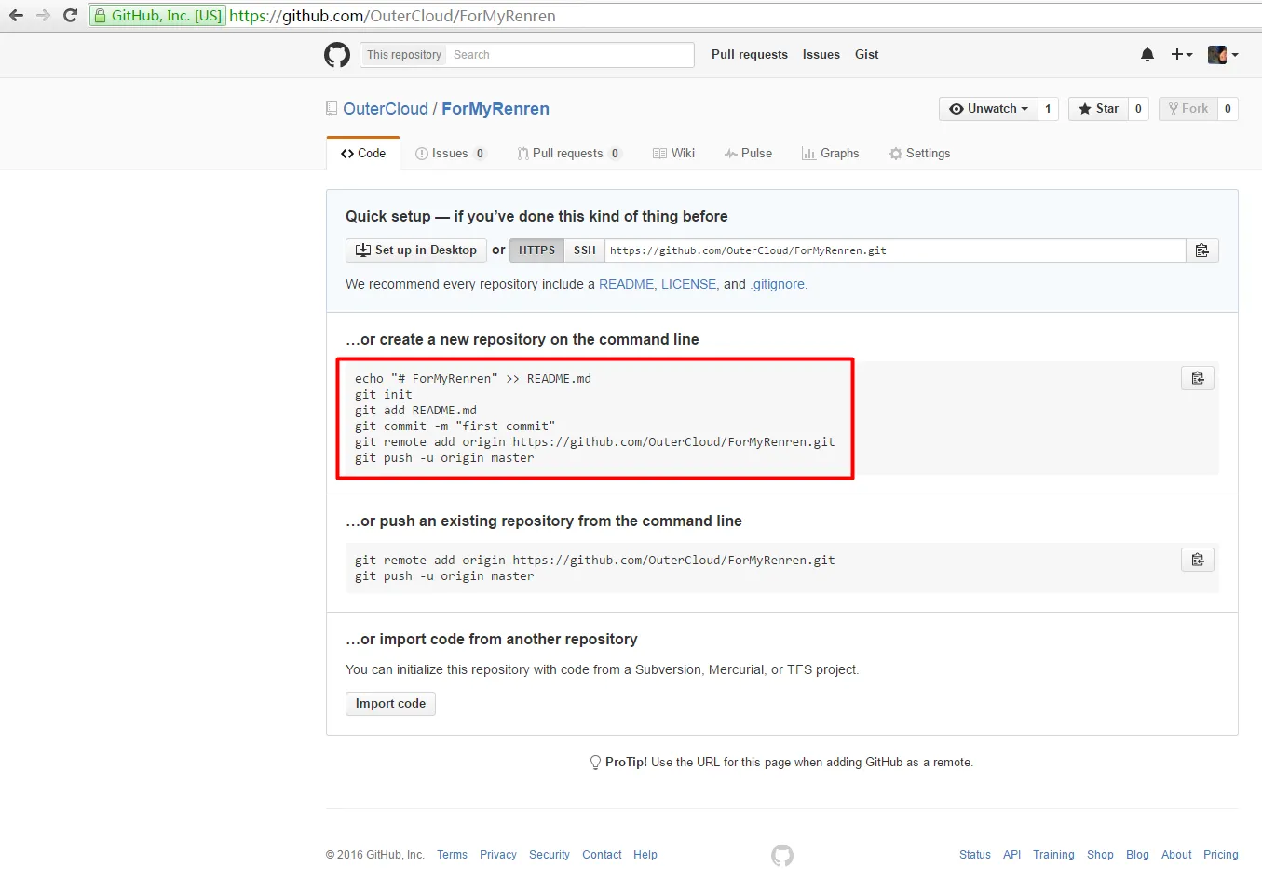
Task: Open the user avatar menu
Action: (x=1222, y=55)
